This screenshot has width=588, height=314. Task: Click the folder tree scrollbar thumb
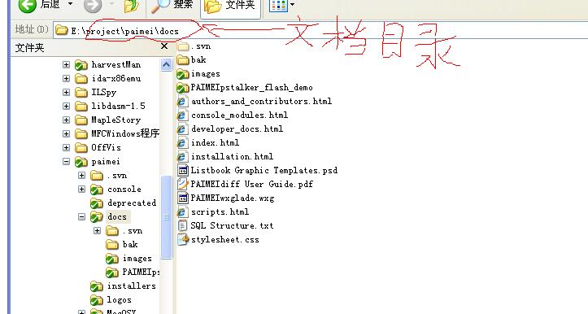tap(166, 217)
